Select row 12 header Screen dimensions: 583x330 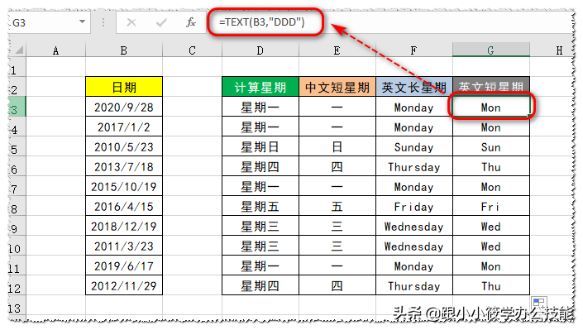click(17, 285)
